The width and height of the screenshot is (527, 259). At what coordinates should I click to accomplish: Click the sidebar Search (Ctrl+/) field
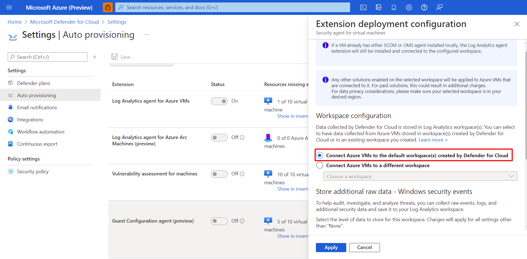click(48, 57)
